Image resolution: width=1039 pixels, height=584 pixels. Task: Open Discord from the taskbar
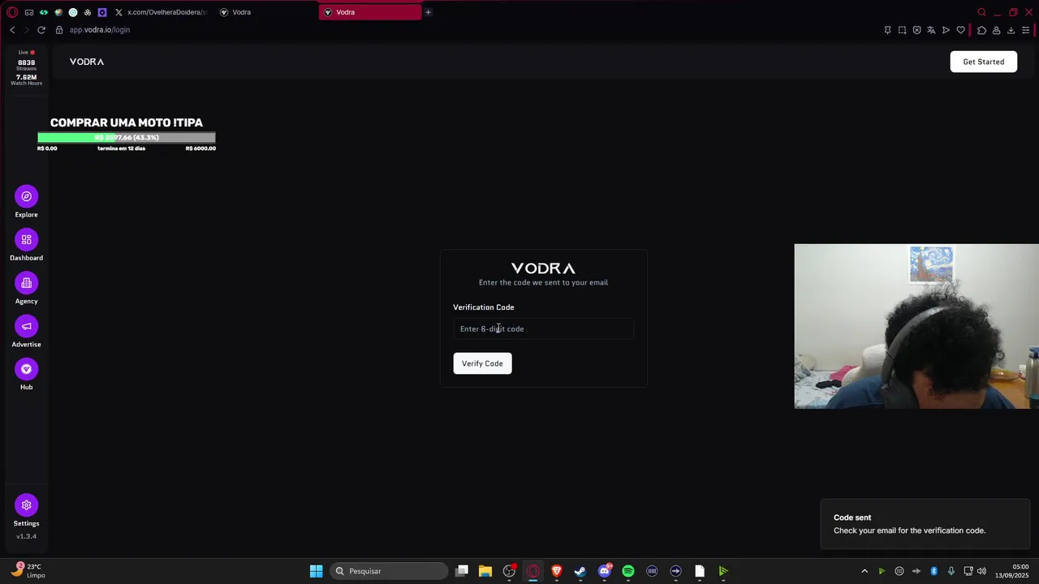(604, 571)
